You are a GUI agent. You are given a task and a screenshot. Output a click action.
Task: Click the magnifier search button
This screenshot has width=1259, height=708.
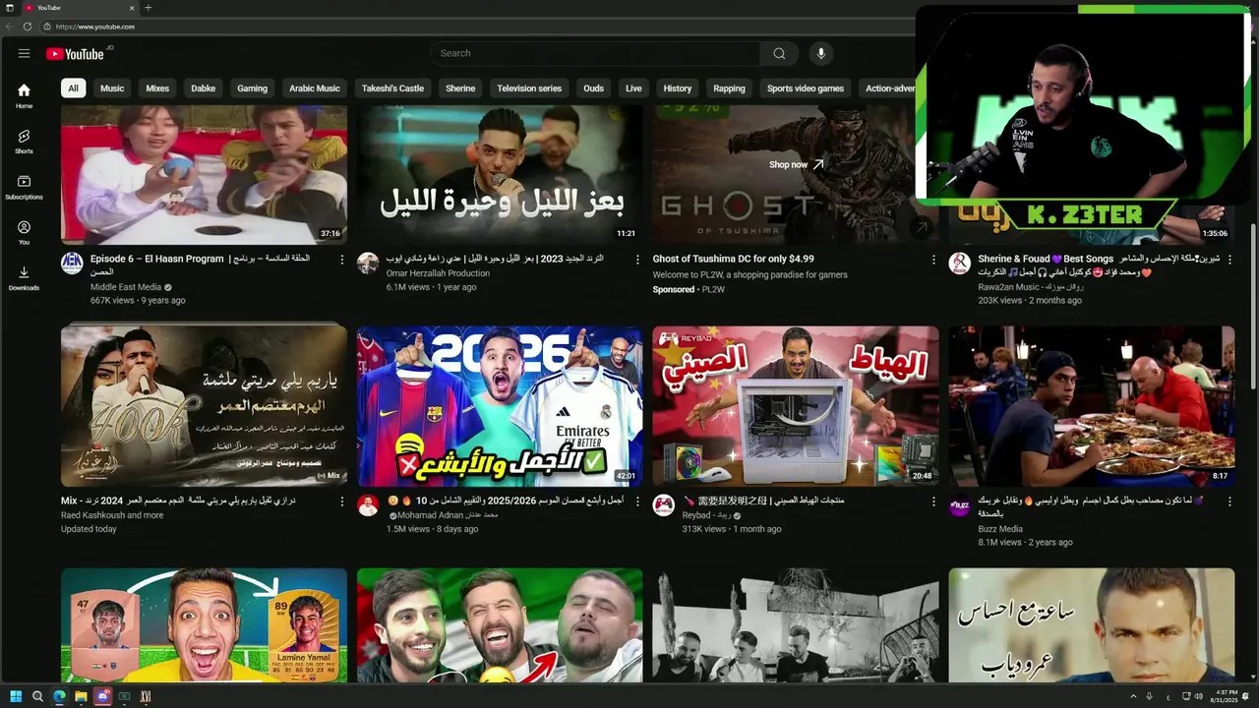(779, 53)
